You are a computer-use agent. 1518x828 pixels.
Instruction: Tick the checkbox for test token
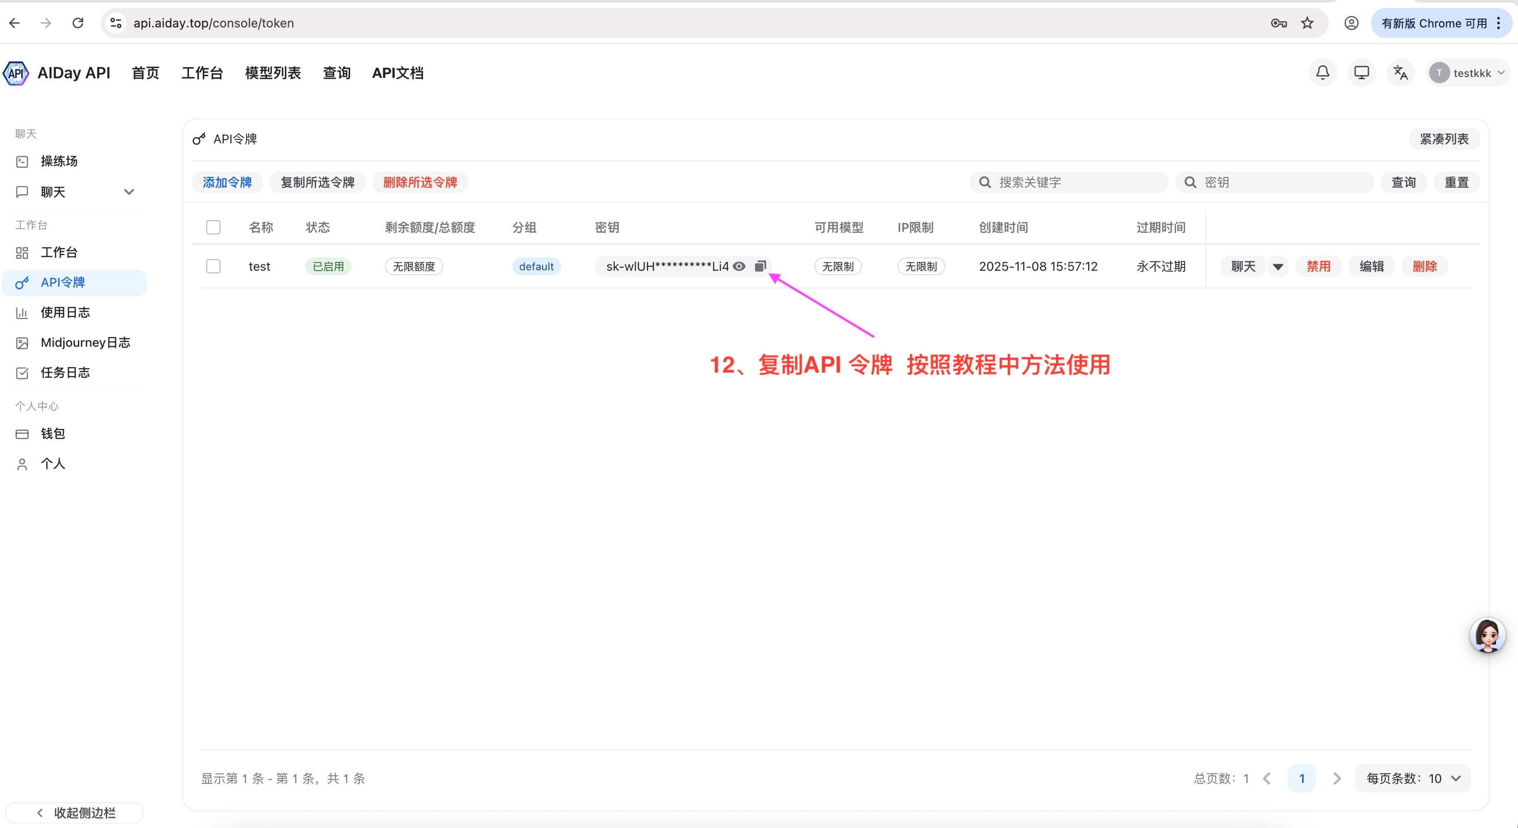(x=213, y=266)
